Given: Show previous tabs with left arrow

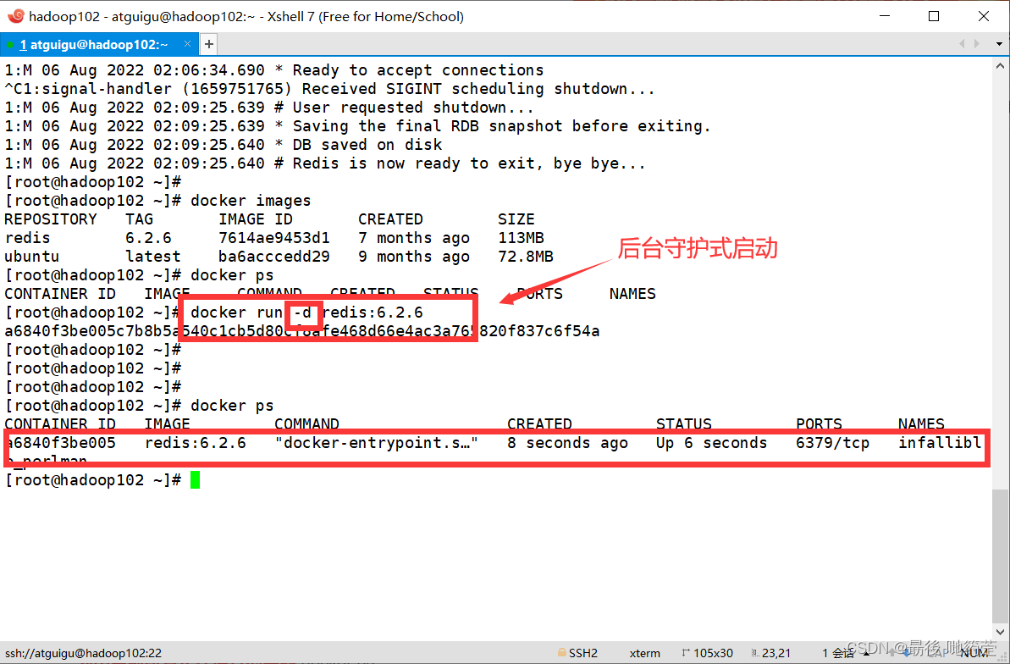Looking at the screenshot, I should pos(962,44).
